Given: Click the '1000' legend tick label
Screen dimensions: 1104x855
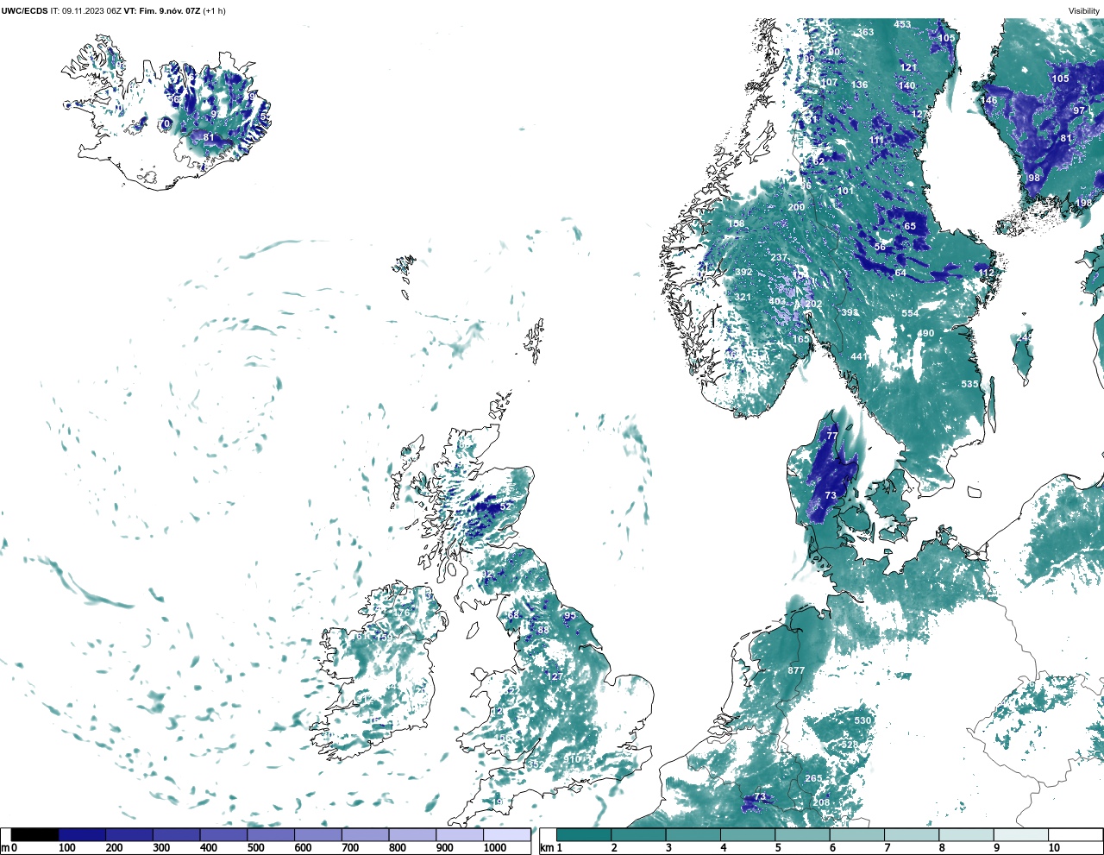Looking at the screenshot, I should tap(495, 848).
